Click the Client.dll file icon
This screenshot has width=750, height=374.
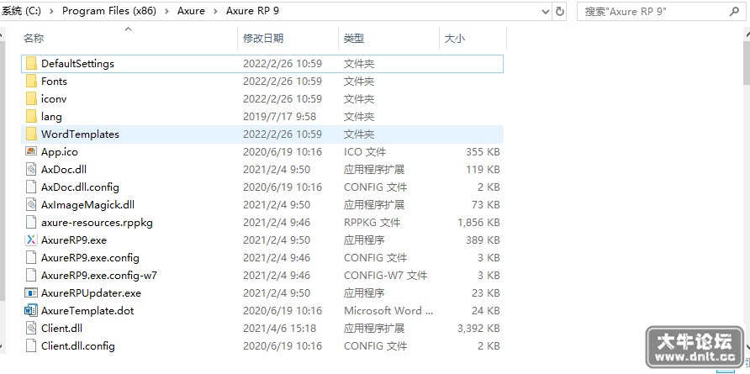coord(31,328)
